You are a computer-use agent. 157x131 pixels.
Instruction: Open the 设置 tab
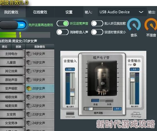tap(69, 12)
